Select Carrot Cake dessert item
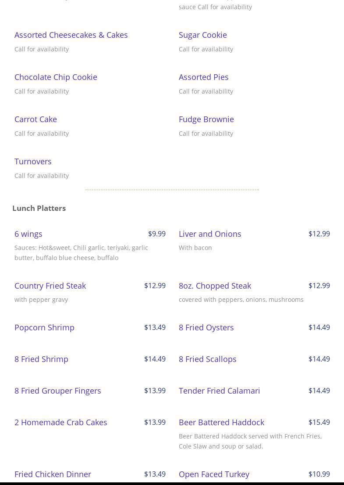 (35, 119)
